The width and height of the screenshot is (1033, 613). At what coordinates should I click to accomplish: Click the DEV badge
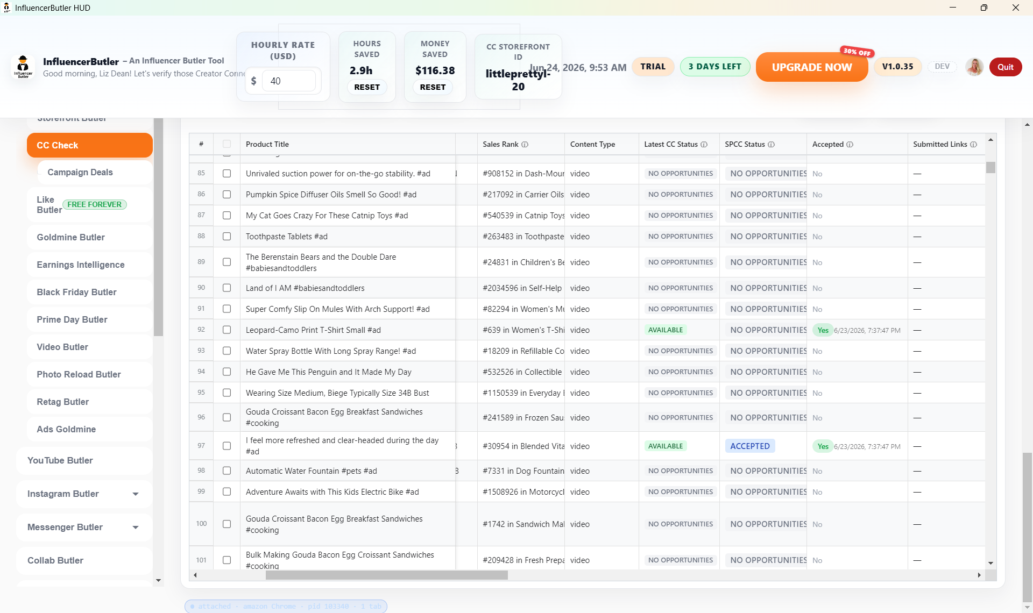click(942, 67)
